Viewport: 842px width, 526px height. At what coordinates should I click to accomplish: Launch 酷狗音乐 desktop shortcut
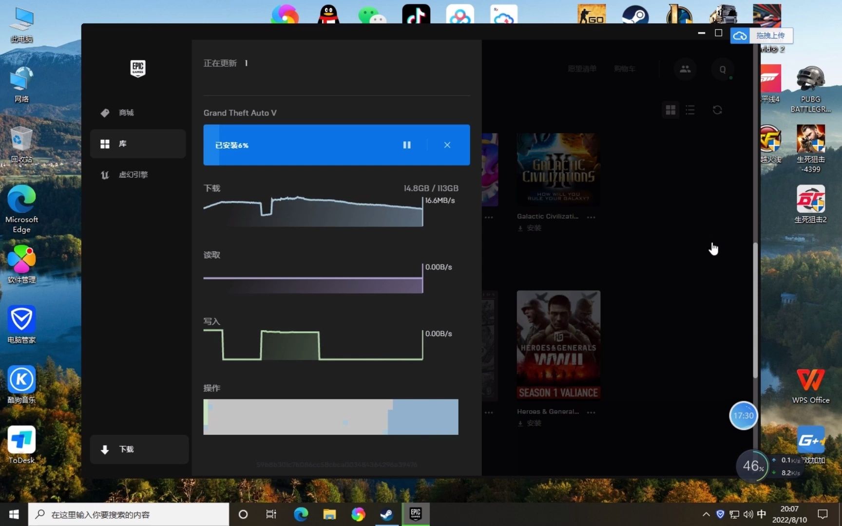(x=21, y=385)
